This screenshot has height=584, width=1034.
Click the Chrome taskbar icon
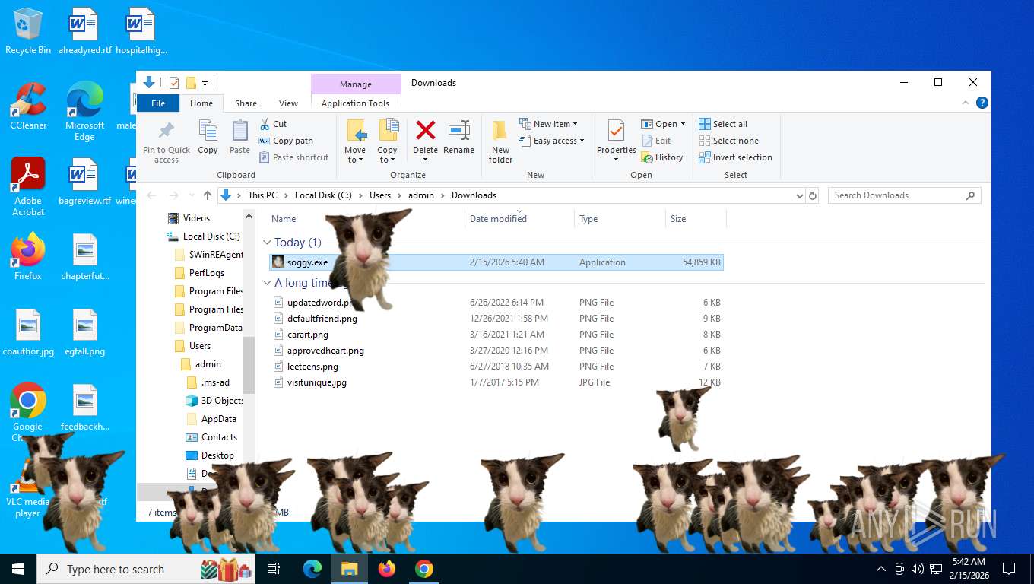(424, 569)
